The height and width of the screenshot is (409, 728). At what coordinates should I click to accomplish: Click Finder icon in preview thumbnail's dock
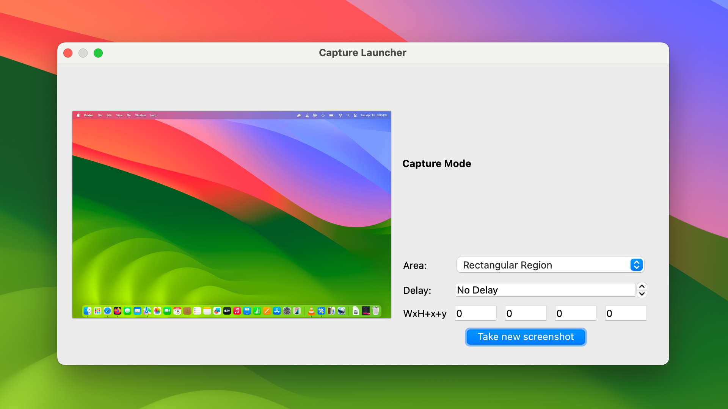[88, 311]
